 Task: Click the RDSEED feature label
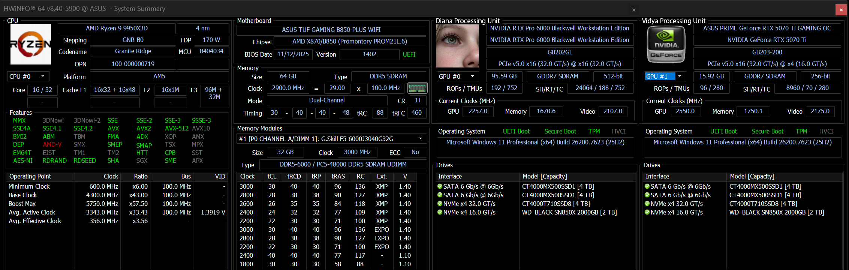pyautogui.click(x=85, y=161)
